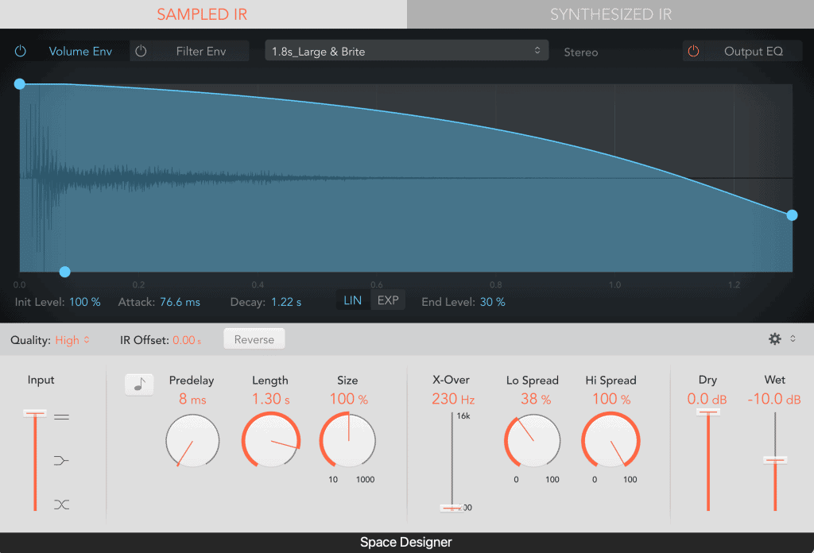
Task: Click the X-Over 230 Hz value
Action: point(453,399)
